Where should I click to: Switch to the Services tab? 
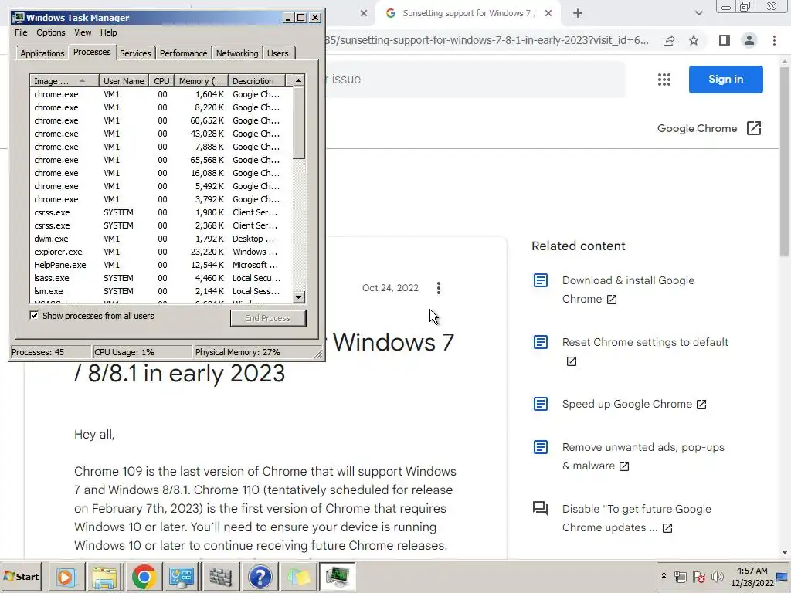pyautogui.click(x=135, y=53)
